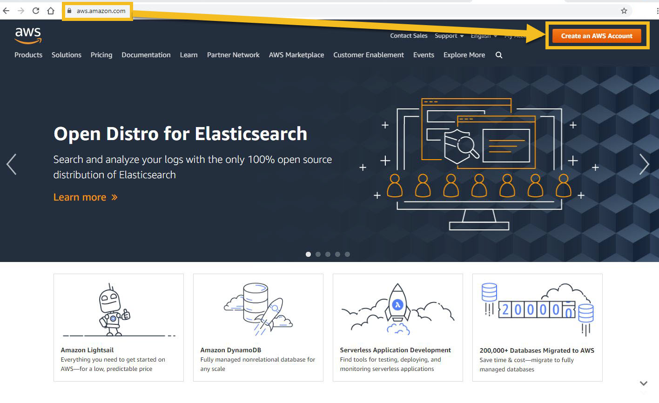Click the AWS logo
The image size is (659, 403).
(28, 35)
